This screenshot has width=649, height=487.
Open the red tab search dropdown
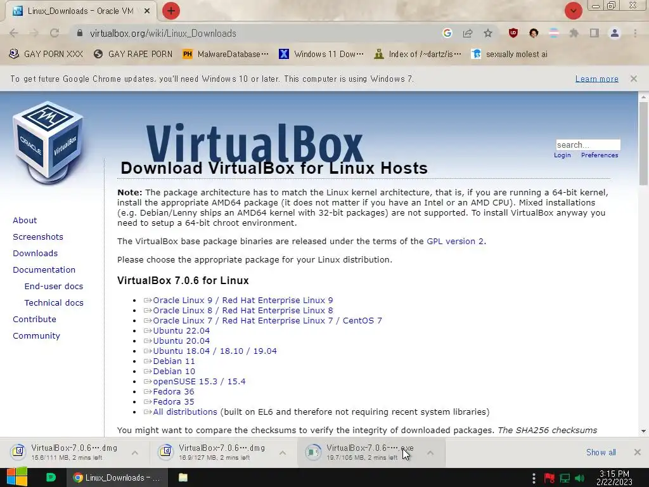click(573, 11)
